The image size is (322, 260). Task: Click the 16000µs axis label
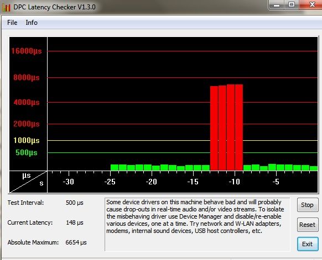point(27,51)
